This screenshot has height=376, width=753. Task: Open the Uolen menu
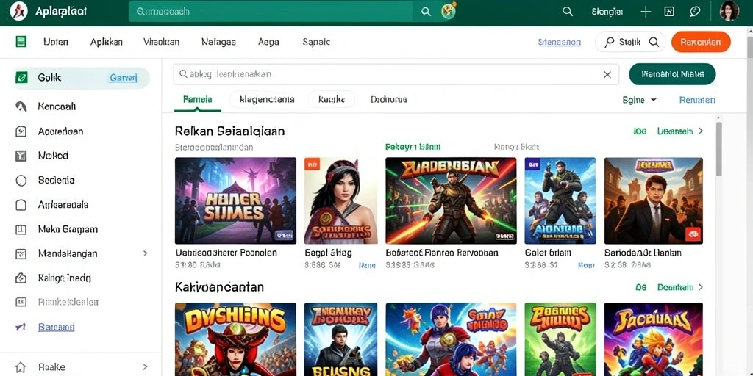(56, 42)
